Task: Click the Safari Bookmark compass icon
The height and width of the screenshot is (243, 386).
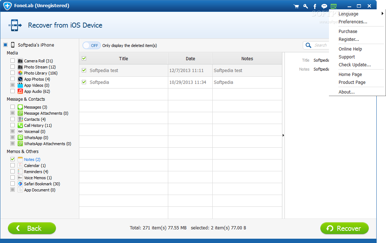Action: [20, 184]
